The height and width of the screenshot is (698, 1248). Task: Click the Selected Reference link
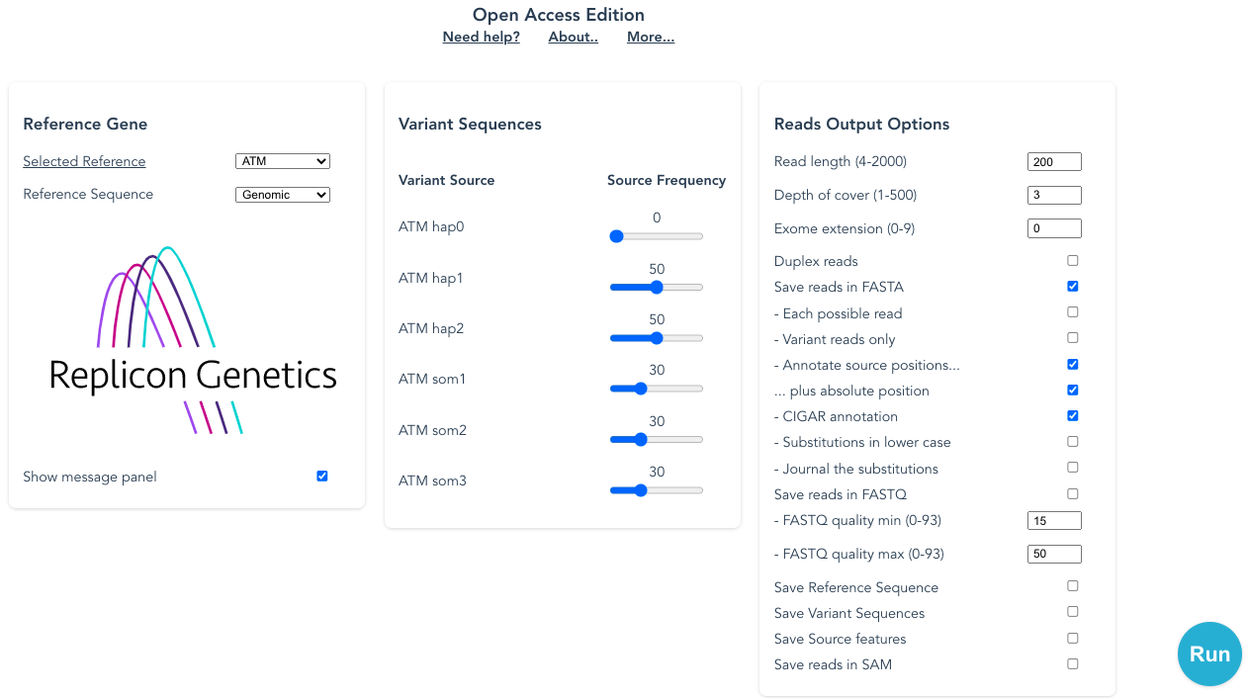click(x=84, y=161)
